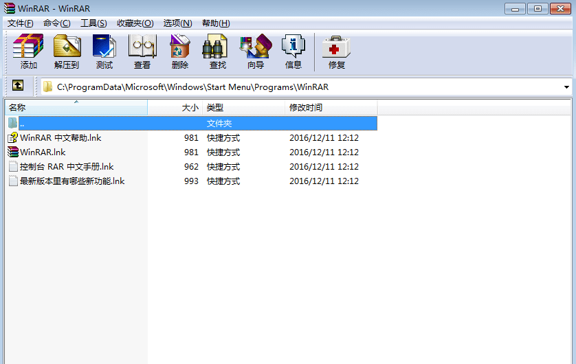This screenshot has width=576, height=364.
Task: Minimize the WinRAR window
Action: [515, 8]
